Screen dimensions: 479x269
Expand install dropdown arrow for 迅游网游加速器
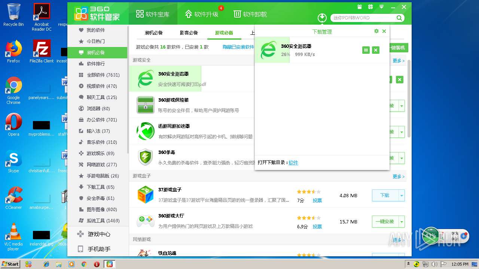point(402,132)
